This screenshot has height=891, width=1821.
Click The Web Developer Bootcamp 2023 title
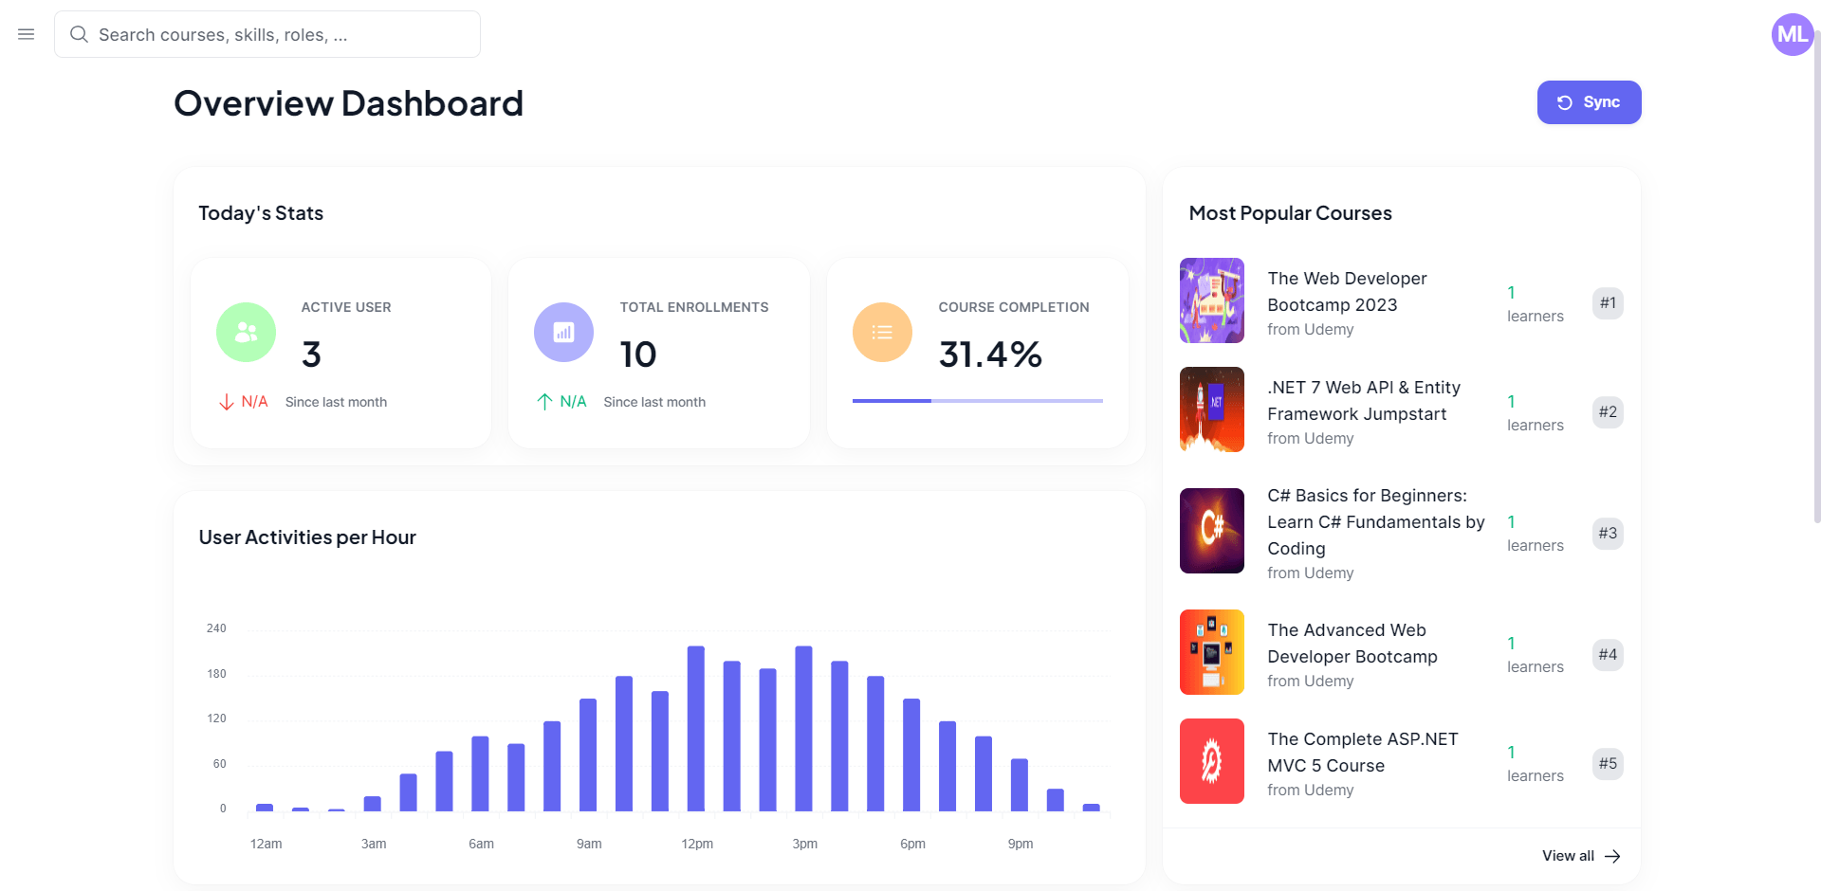(x=1347, y=291)
